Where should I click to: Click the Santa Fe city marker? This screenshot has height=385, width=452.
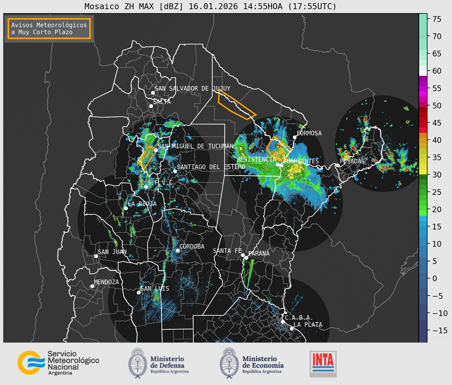pos(243,255)
